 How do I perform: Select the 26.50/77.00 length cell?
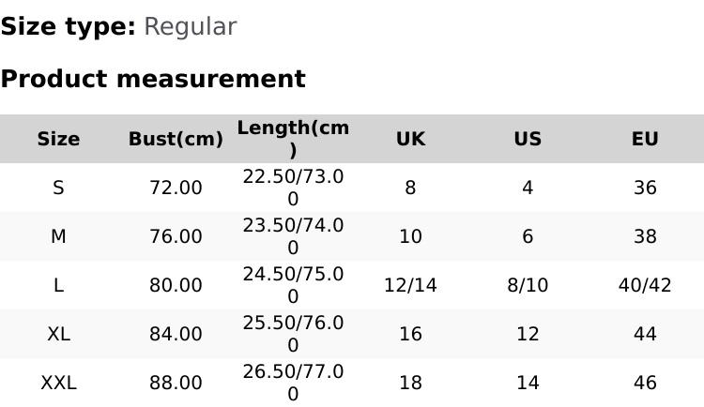tap(293, 383)
